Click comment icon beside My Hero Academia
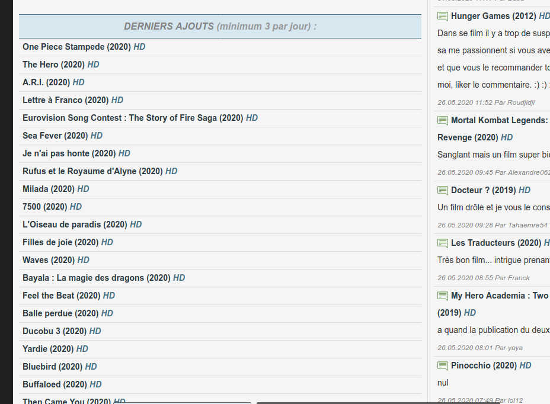 pos(443,296)
